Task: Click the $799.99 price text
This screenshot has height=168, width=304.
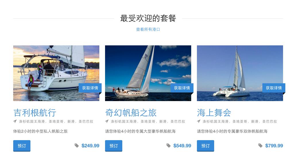Action: click(274, 146)
